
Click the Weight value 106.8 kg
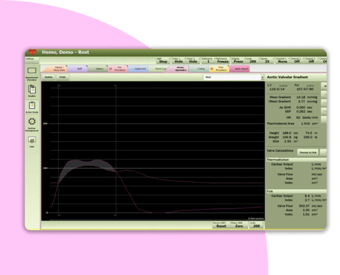click(x=290, y=137)
